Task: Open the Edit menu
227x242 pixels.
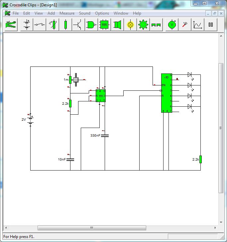Action: (27, 13)
